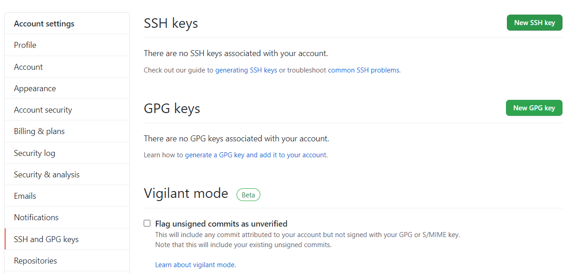Open Repositories settings
This screenshot has height=274, width=578.
(36, 261)
